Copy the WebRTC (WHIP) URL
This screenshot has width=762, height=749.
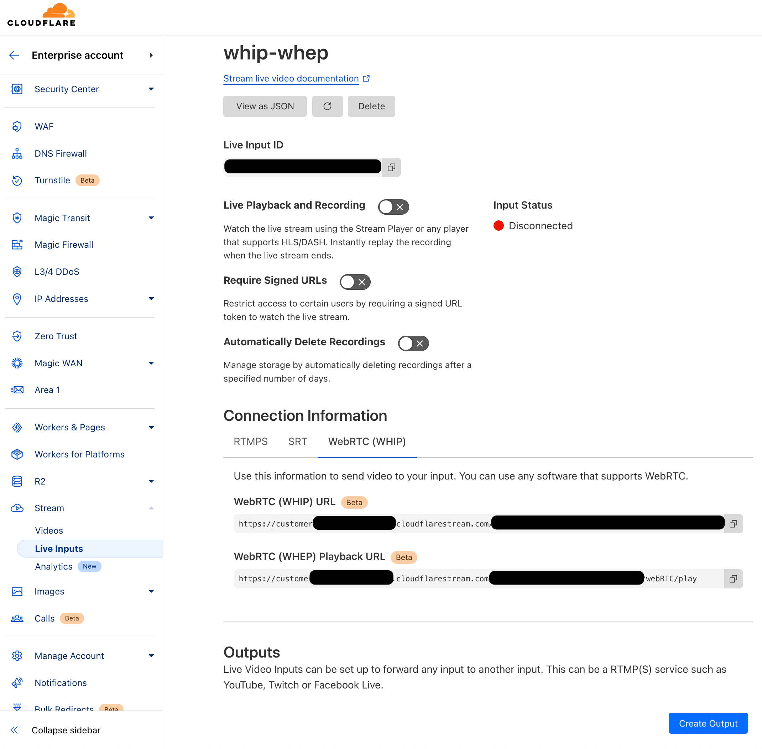733,523
